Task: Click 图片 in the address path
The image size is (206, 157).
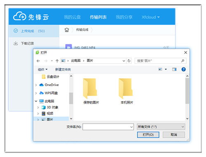Action: (90, 60)
